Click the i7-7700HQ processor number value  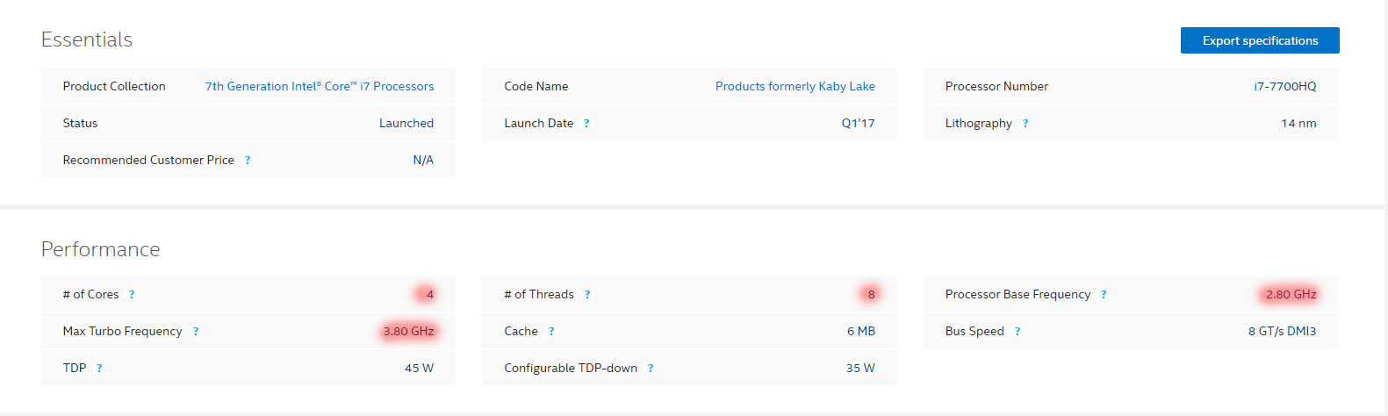click(x=1285, y=86)
